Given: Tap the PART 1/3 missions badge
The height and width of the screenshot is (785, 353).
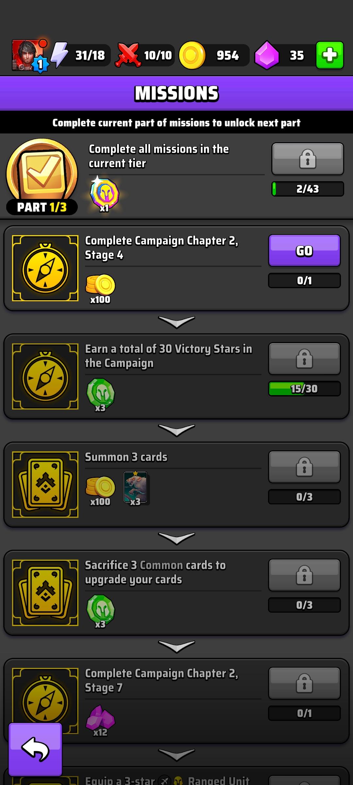Looking at the screenshot, I should [x=42, y=177].
